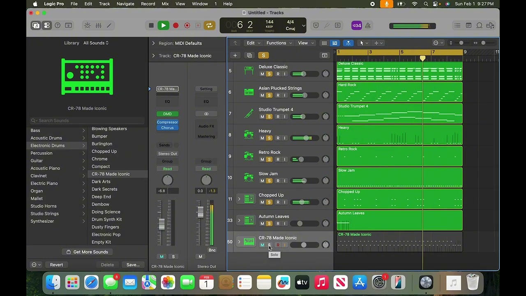The width and height of the screenshot is (526, 296).
Task: Mute the Retro Rock track
Action: (262, 160)
